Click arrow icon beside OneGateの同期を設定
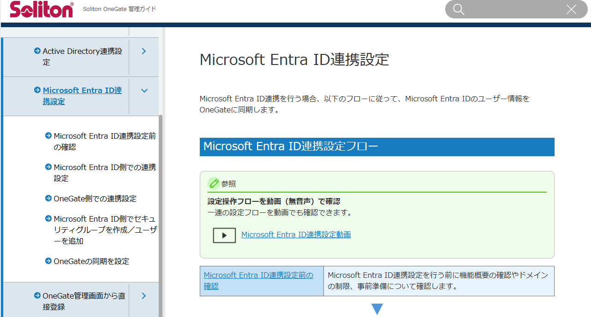 point(48,261)
